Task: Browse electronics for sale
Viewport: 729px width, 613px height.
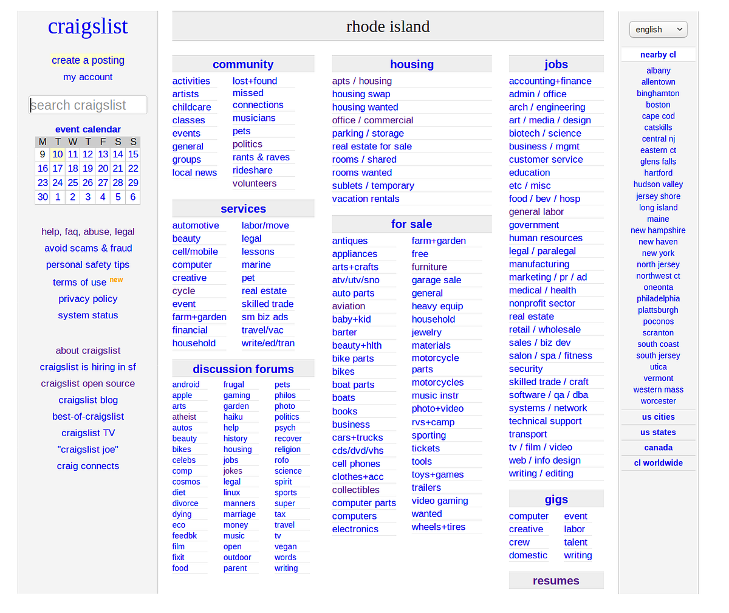Action: pyautogui.click(x=355, y=529)
